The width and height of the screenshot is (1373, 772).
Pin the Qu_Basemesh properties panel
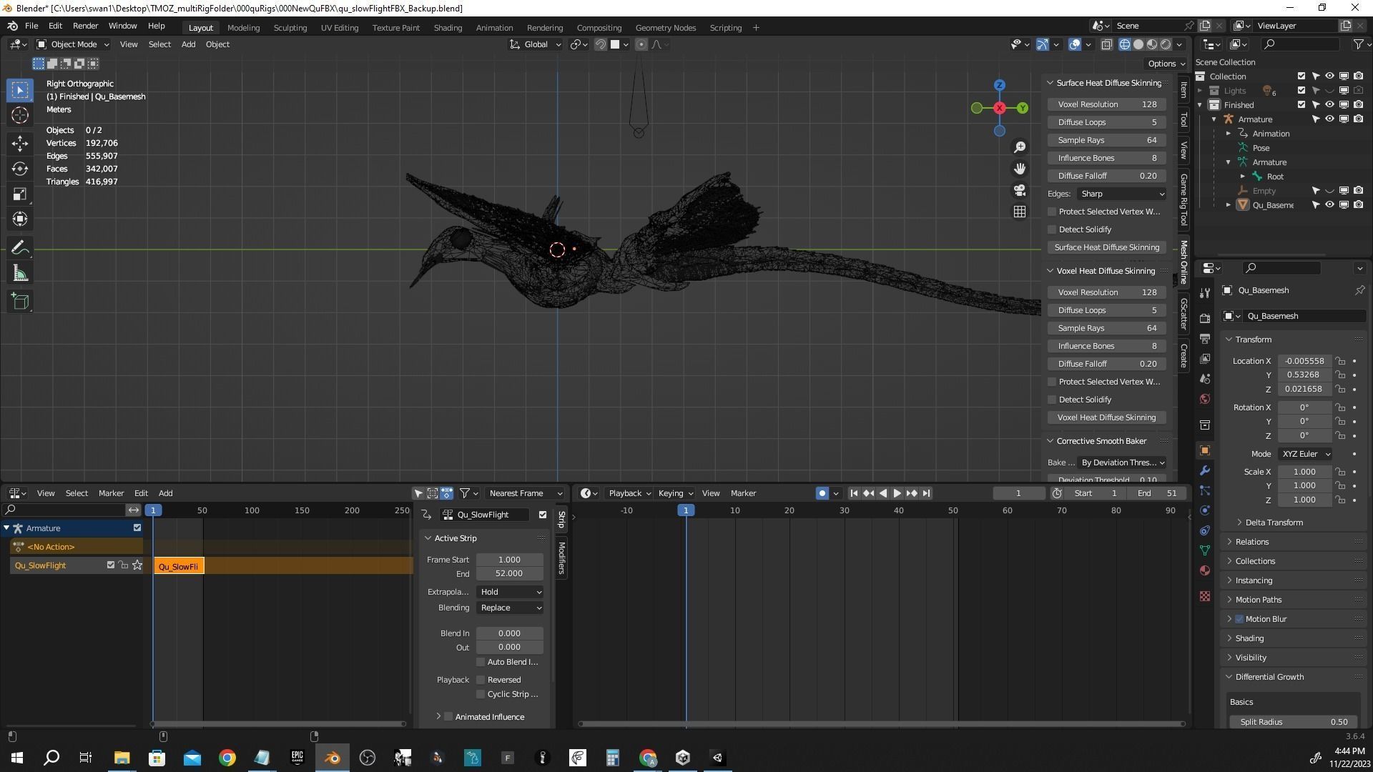pyautogui.click(x=1359, y=290)
